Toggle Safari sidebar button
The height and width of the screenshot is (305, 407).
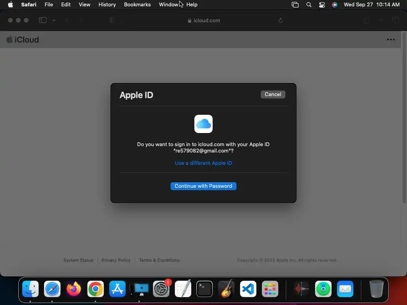click(x=43, y=20)
